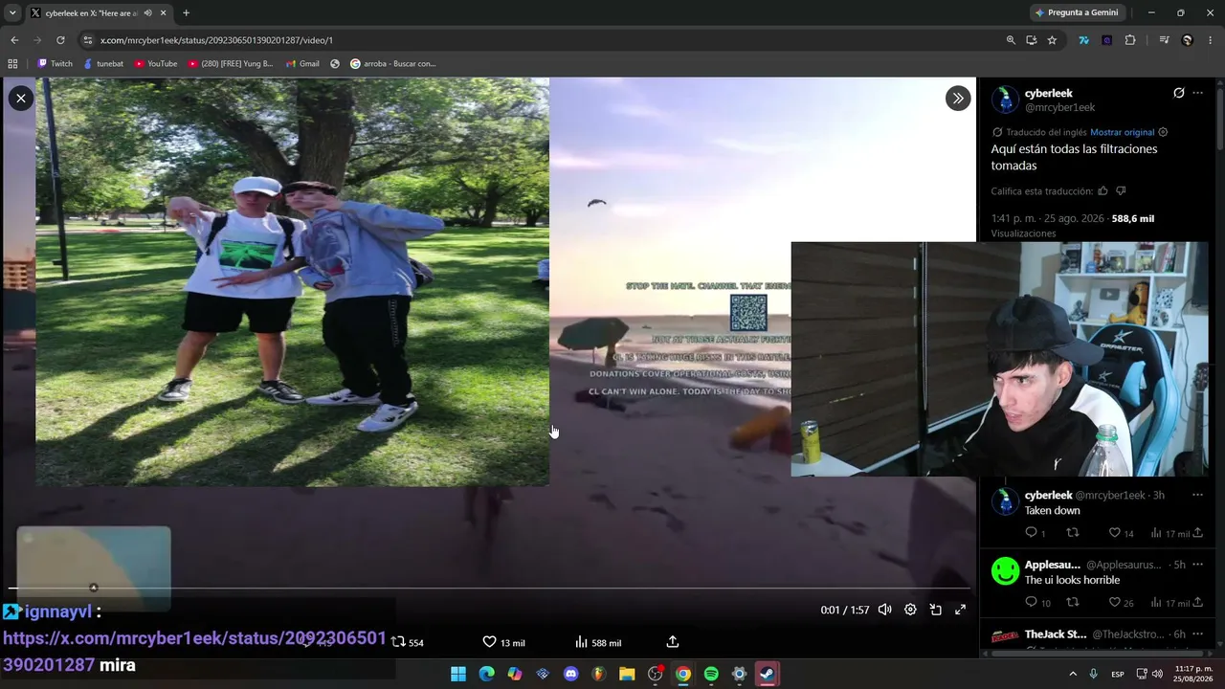This screenshot has width=1225, height=689.
Task: Switch video to fullscreen
Action: [961, 610]
